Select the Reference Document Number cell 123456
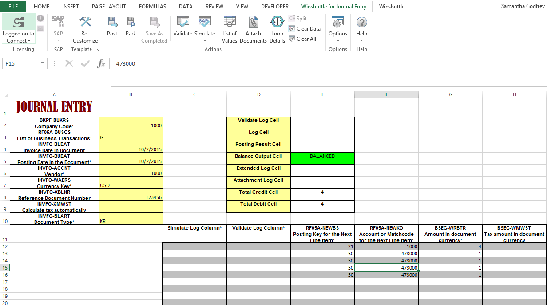The width and height of the screenshot is (547, 305). 131,195
